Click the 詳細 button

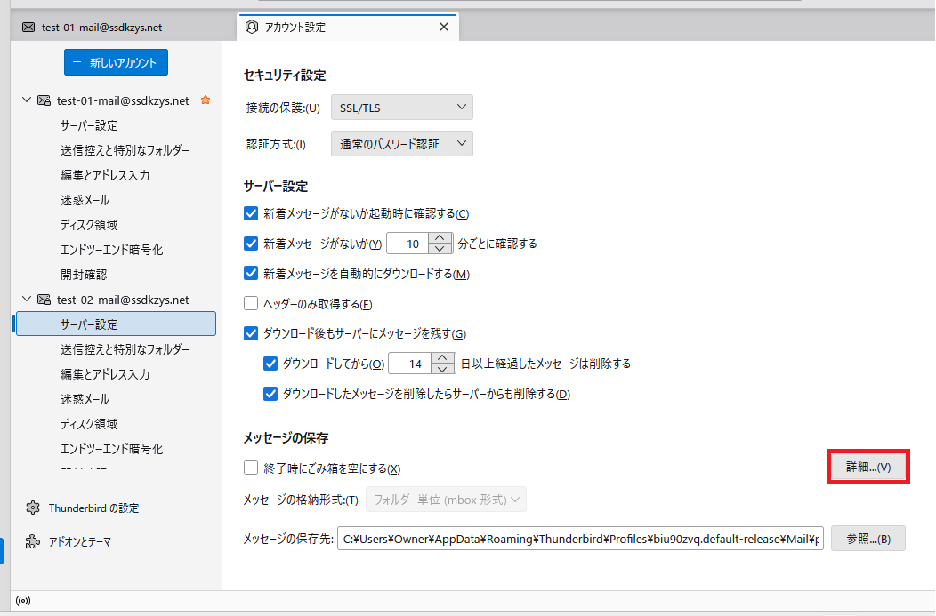(867, 467)
